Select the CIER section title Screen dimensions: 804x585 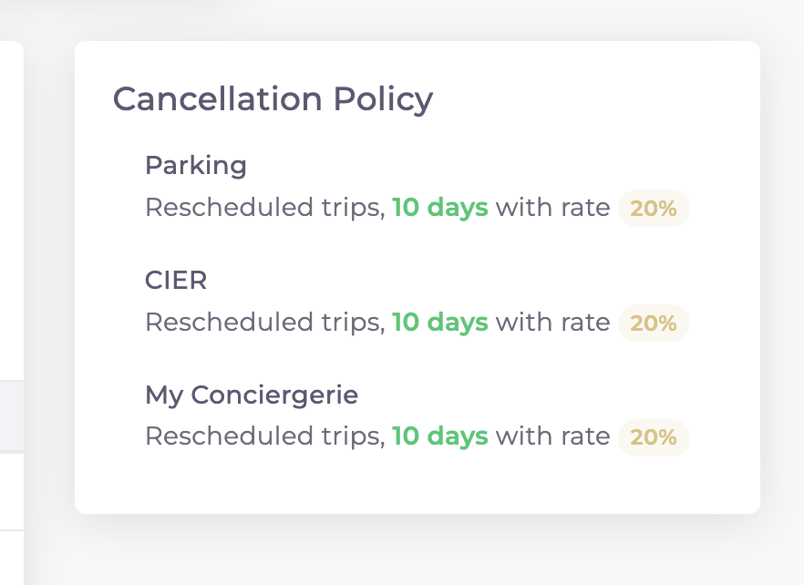click(x=176, y=281)
